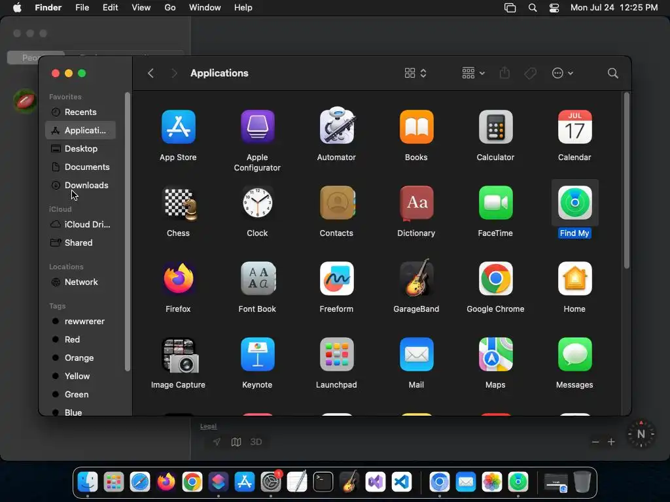Select the Contacts app icon
This screenshot has width=670, height=502.
pyautogui.click(x=337, y=203)
